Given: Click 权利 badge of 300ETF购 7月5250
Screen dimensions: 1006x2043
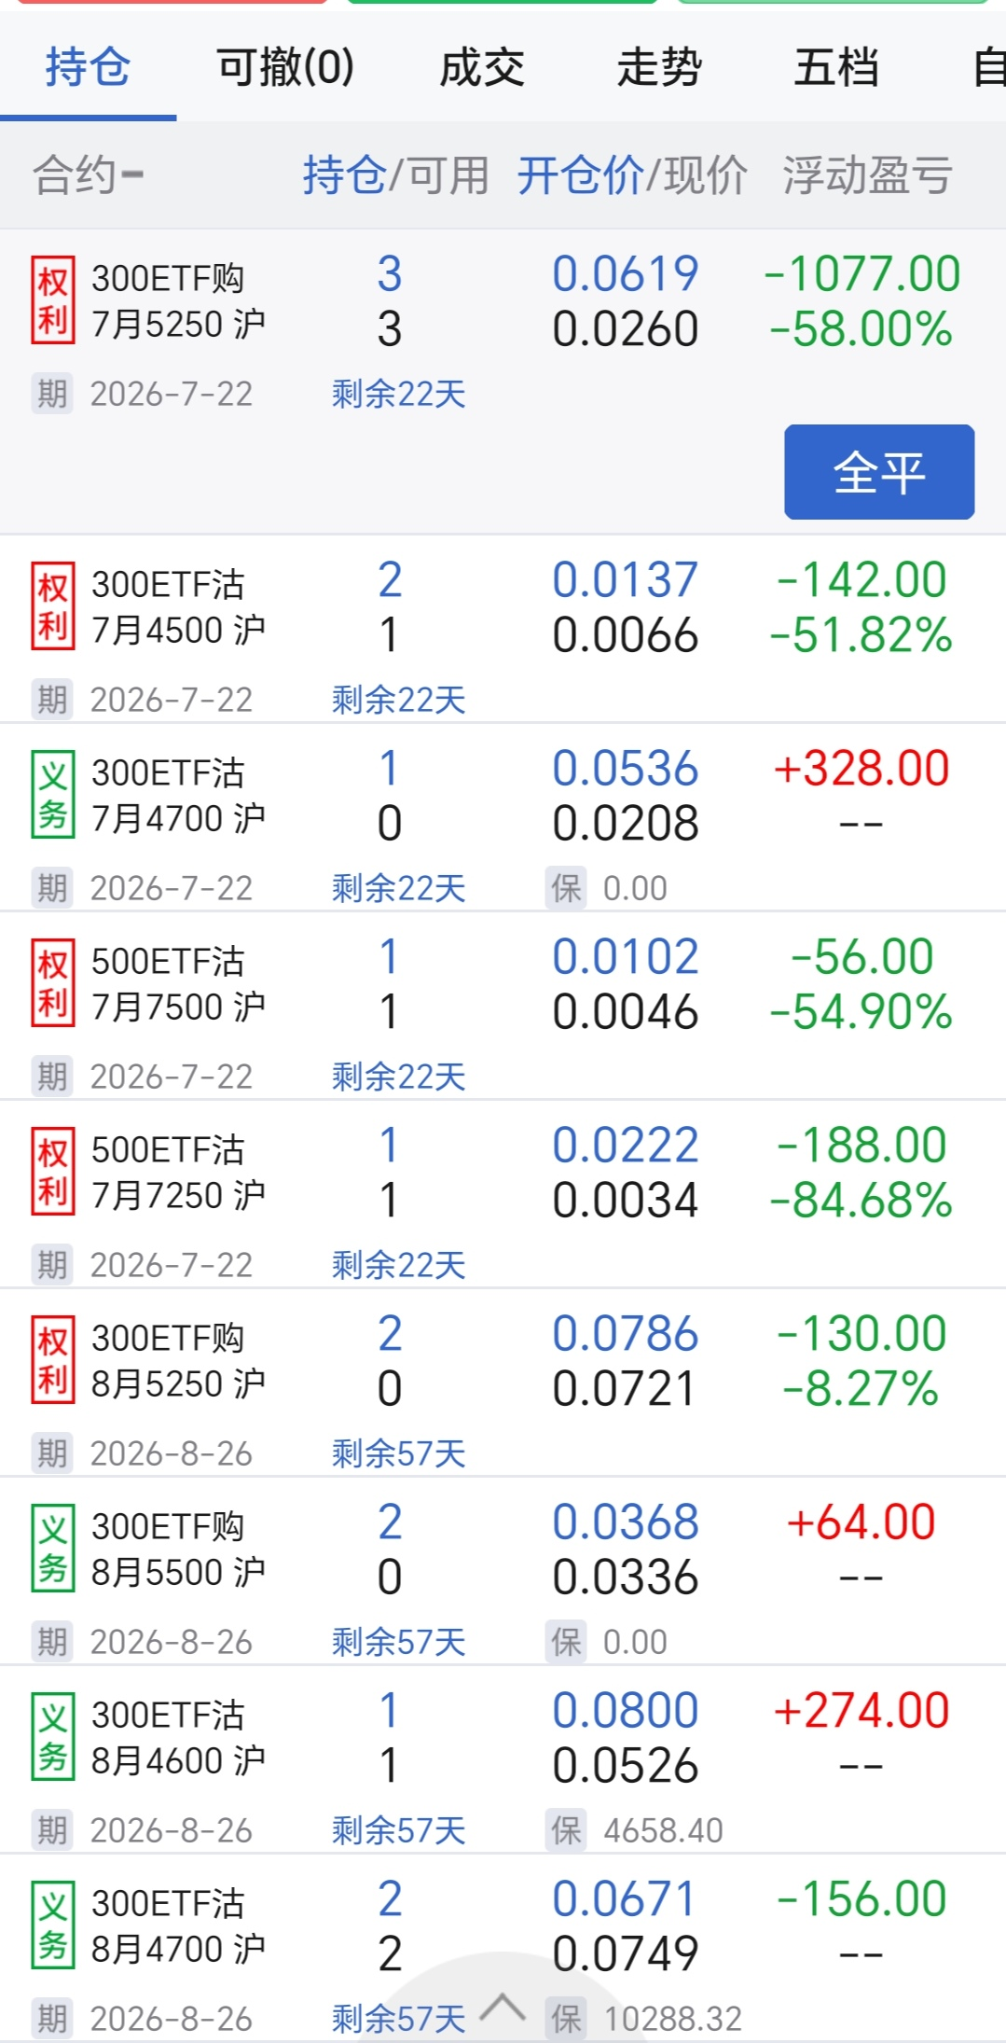Looking at the screenshot, I should pyautogui.click(x=53, y=301).
